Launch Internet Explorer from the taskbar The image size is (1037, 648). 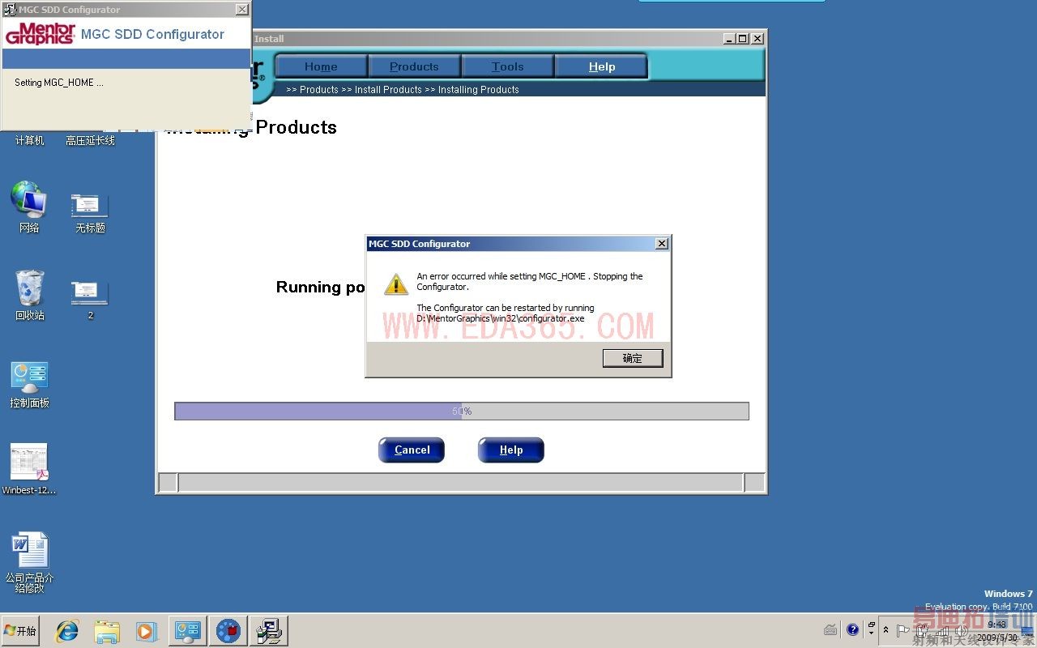point(66,631)
